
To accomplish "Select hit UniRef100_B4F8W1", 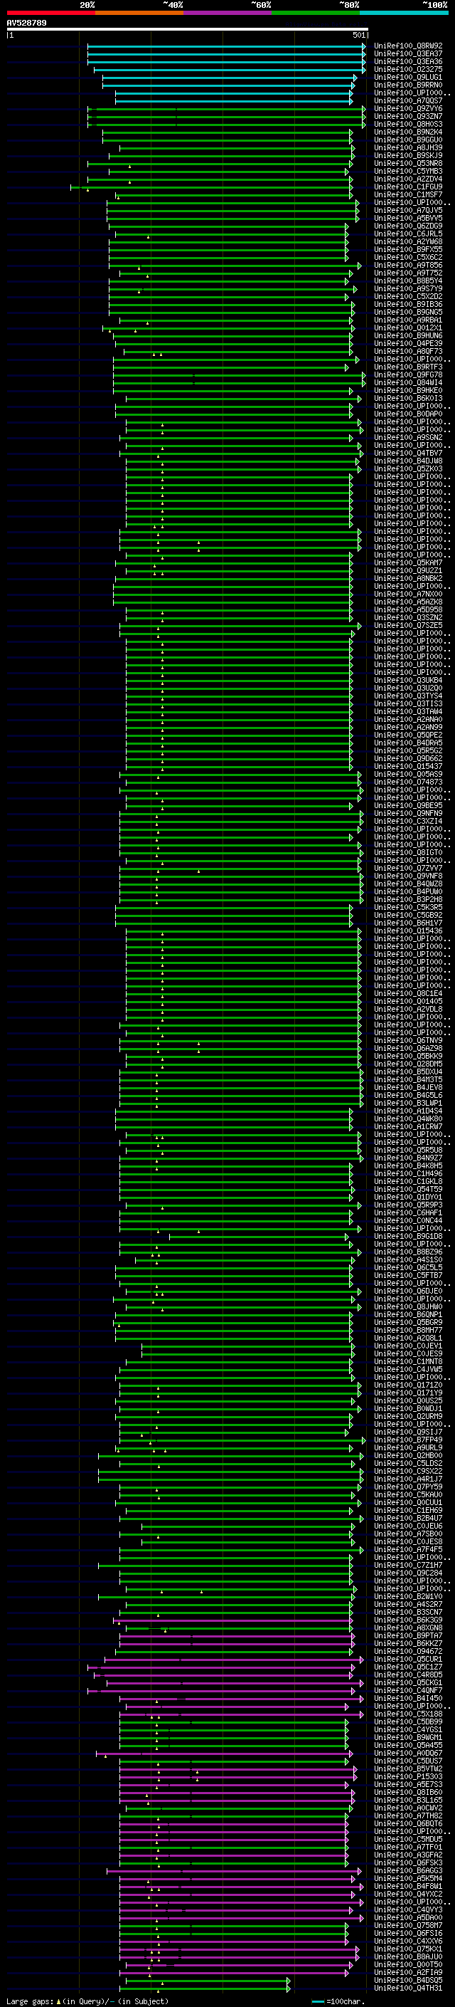I will click(x=408, y=1886).
